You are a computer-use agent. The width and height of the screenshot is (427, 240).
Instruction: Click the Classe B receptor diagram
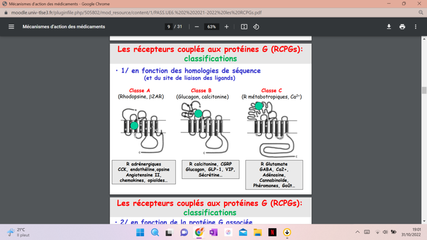205,128
